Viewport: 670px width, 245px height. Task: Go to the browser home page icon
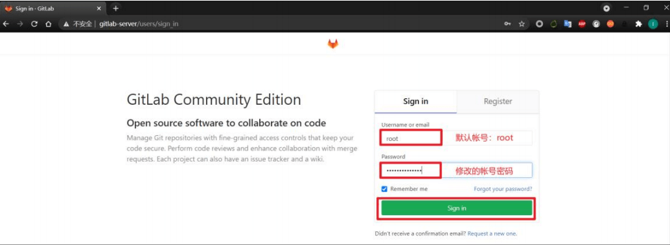tap(49, 25)
